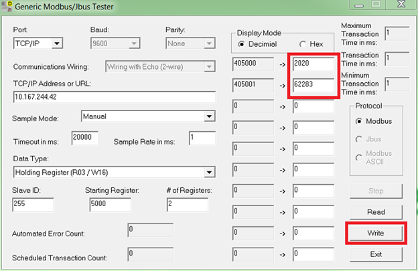The height and width of the screenshot is (271, 418).
Task: Click the Scheduled Transaction Count field
Action: [x=150, y=254]
